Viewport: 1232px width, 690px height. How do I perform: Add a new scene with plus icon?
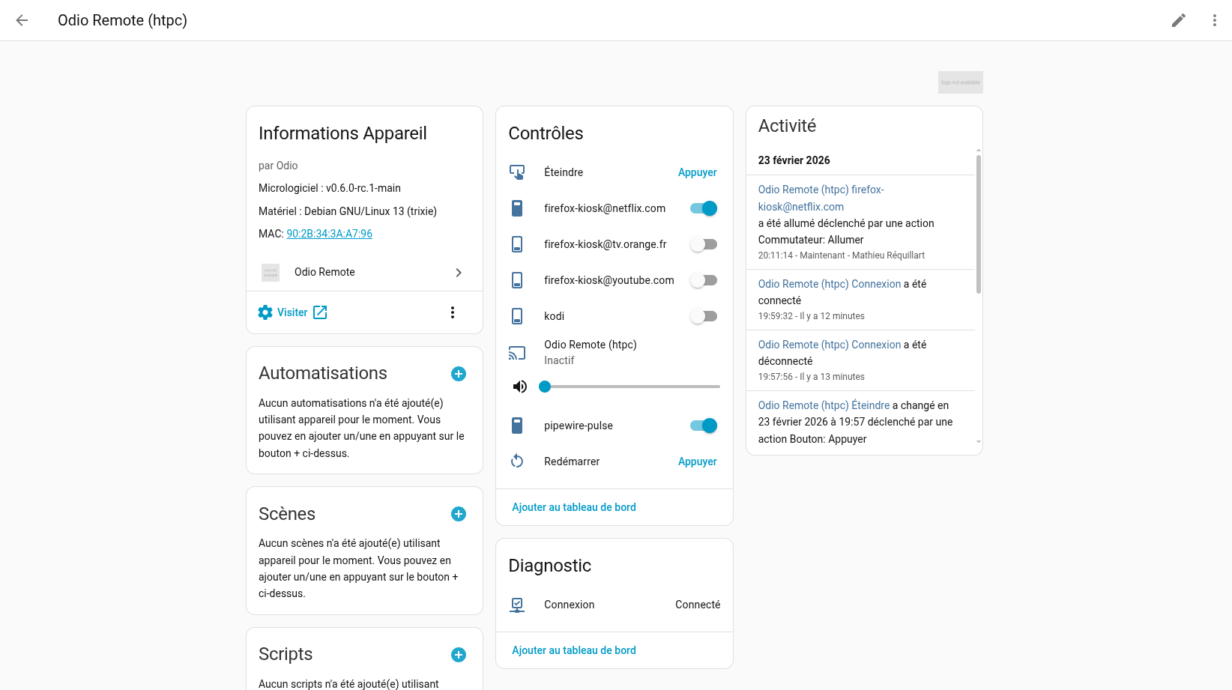pyautogui.click(x=459, y=514)
